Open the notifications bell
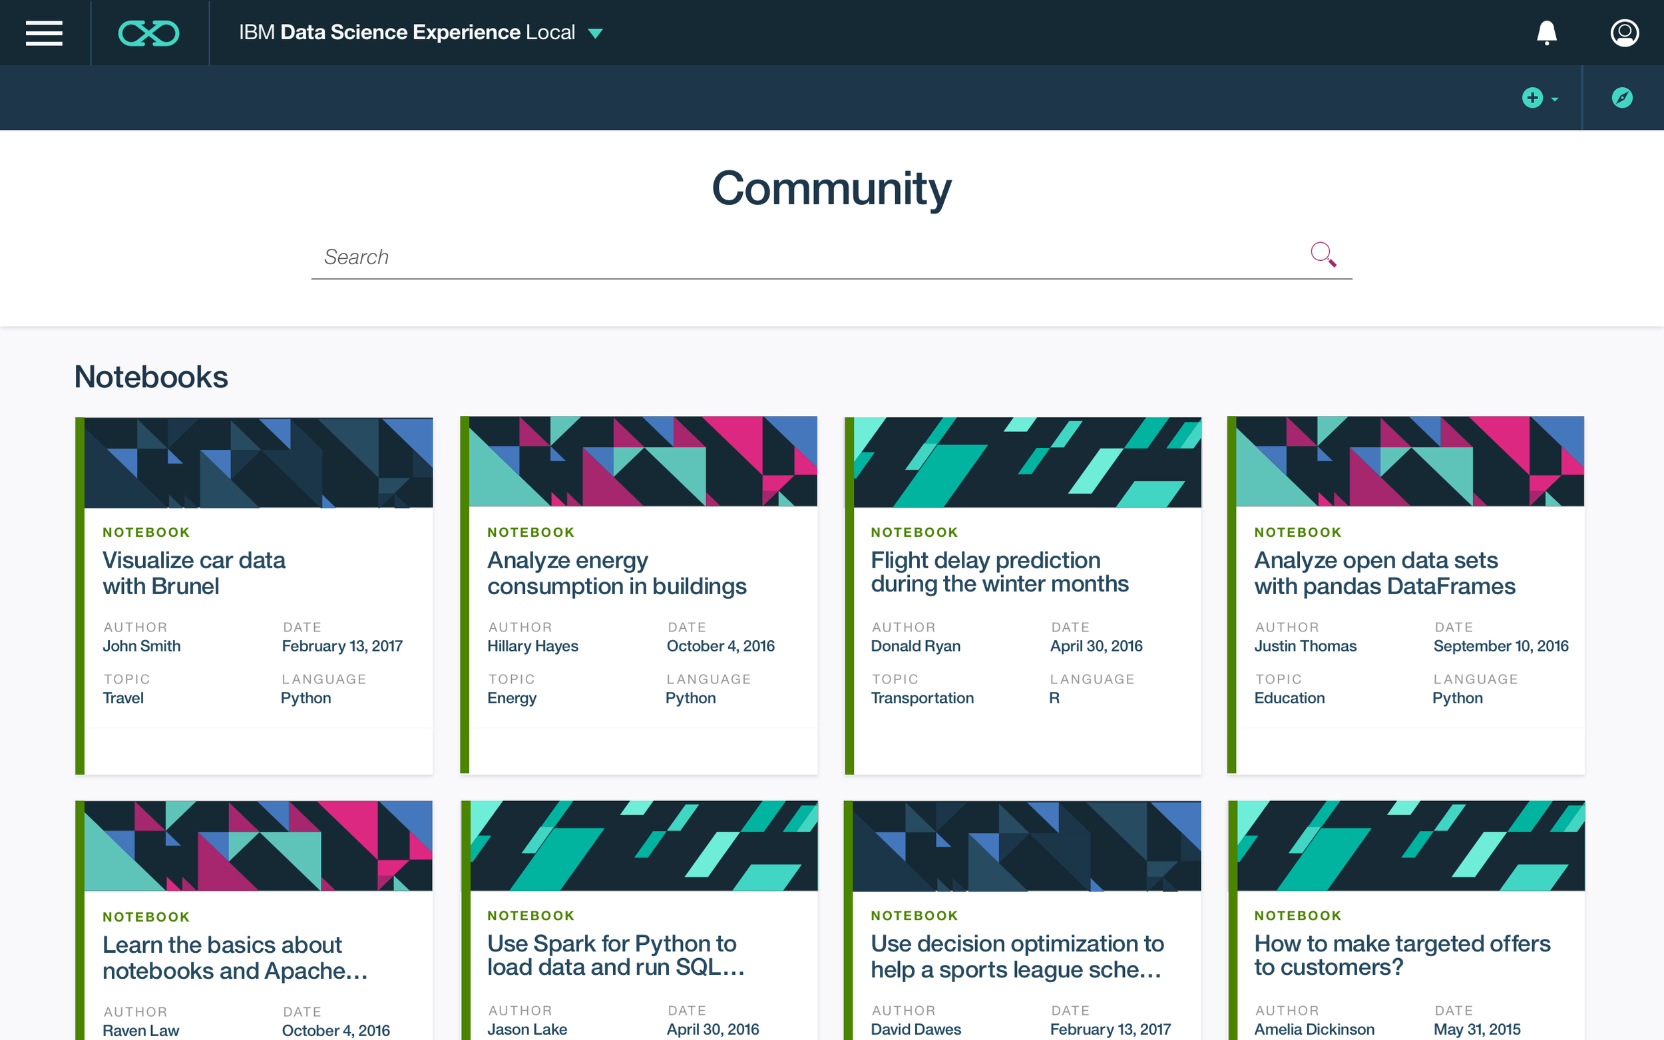The height and width of the screenshot is (1040, 1664). coord(1546,33)
